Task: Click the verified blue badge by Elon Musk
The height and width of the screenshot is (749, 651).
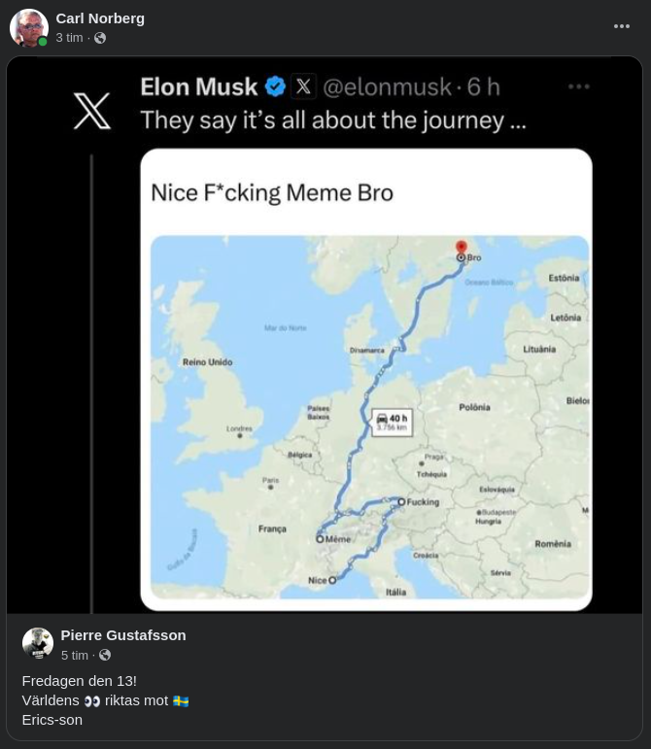Action: pyautogui.click(x=275, y=86)
